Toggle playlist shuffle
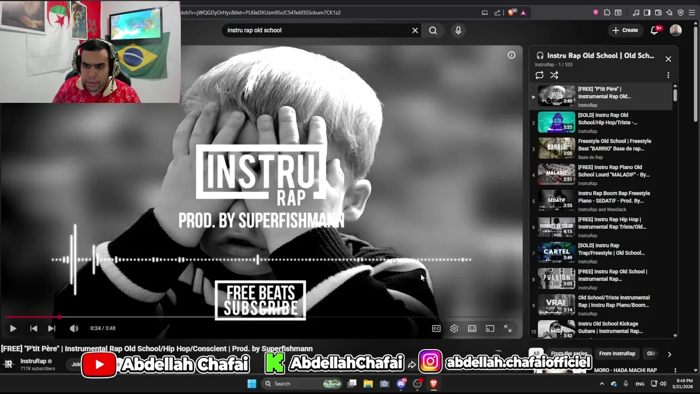Image resolution: width=700 pixels, height=394 pixels. click(x=554, y=75)
